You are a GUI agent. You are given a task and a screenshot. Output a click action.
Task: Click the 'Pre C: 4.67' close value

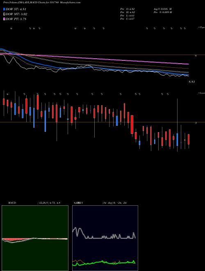[128, 19]
